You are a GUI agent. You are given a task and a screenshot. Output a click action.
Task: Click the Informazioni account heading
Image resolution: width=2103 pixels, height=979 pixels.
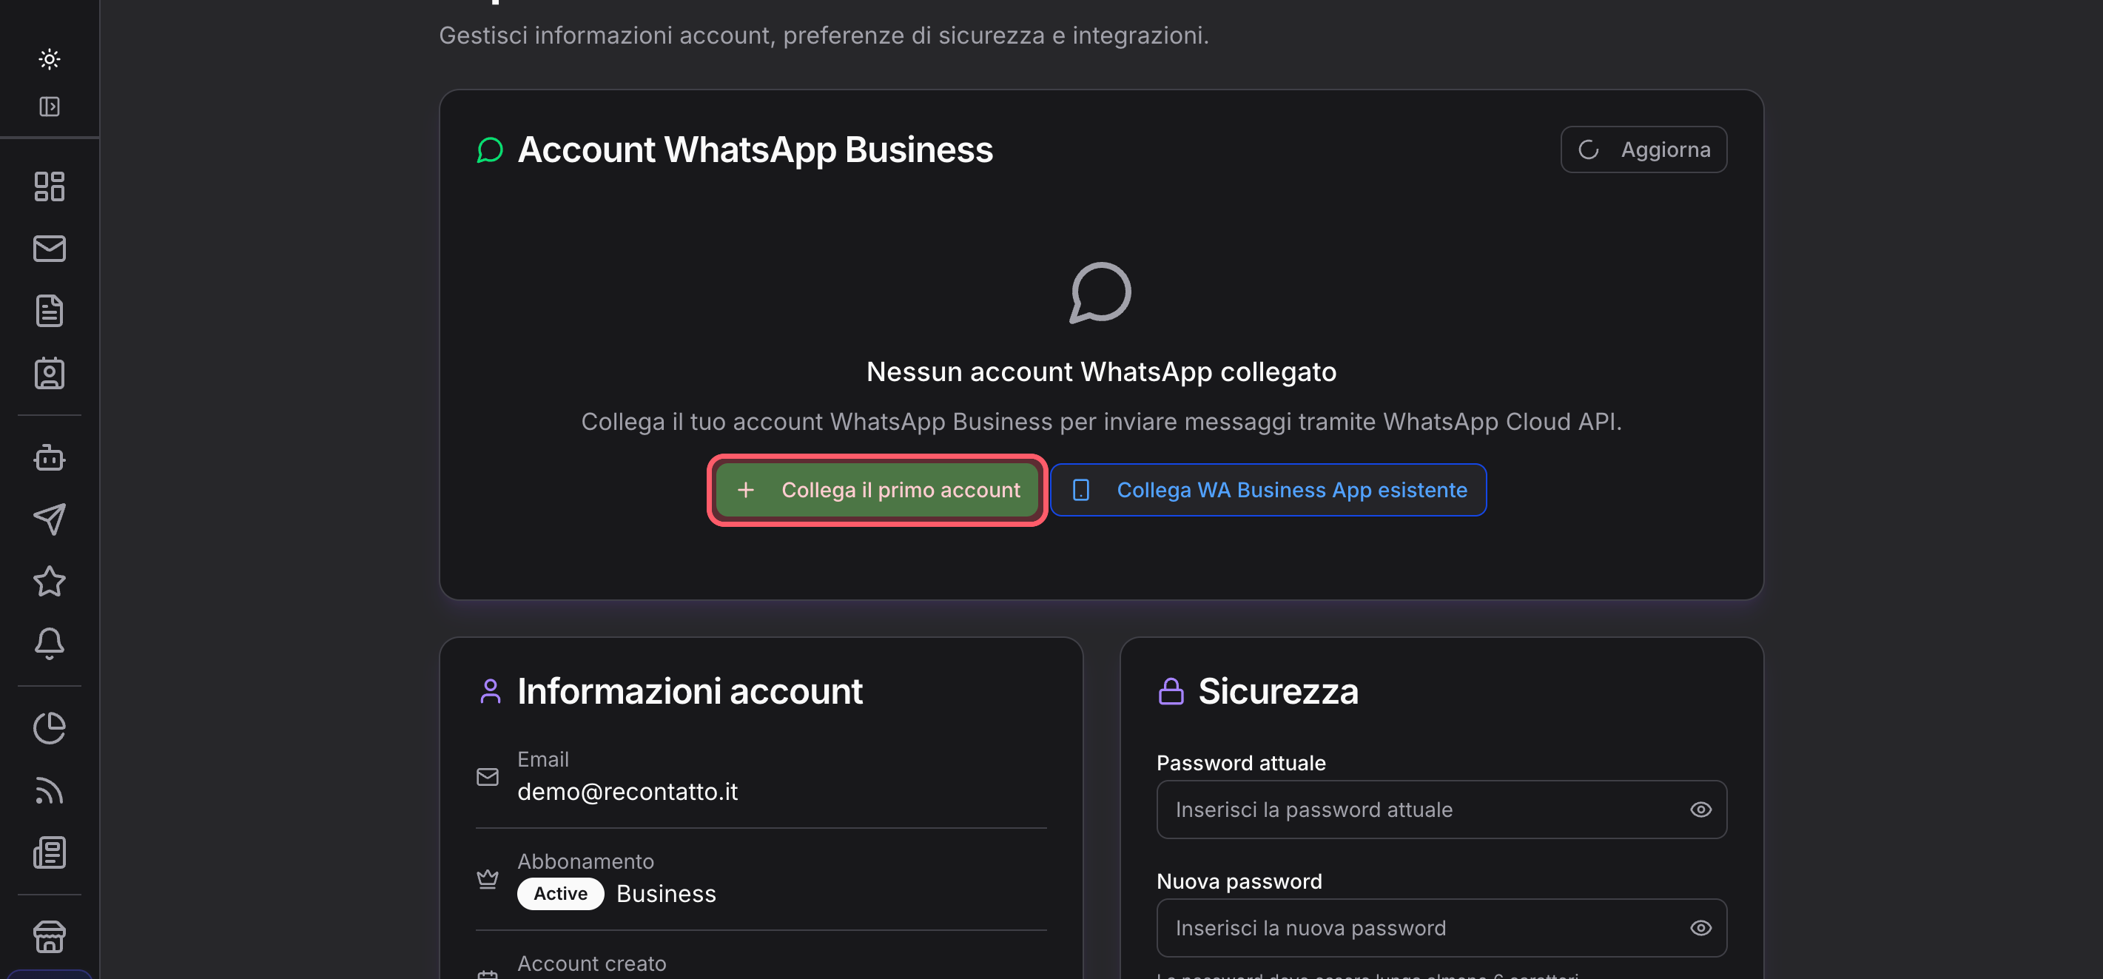(689, 690)
